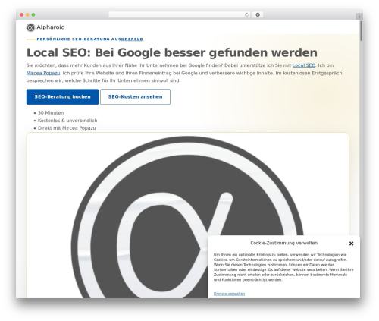Click 'Cookie-Zustimmung verwalten' dialog title
379x321 pixels.
pos(284,243)
